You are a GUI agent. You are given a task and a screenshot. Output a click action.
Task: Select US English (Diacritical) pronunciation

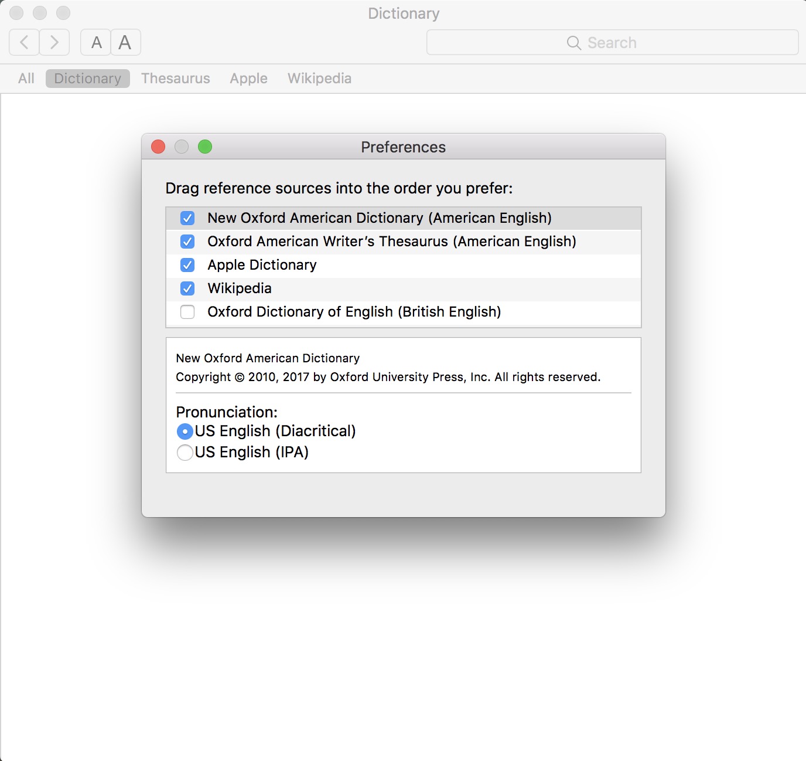[185, 432]
